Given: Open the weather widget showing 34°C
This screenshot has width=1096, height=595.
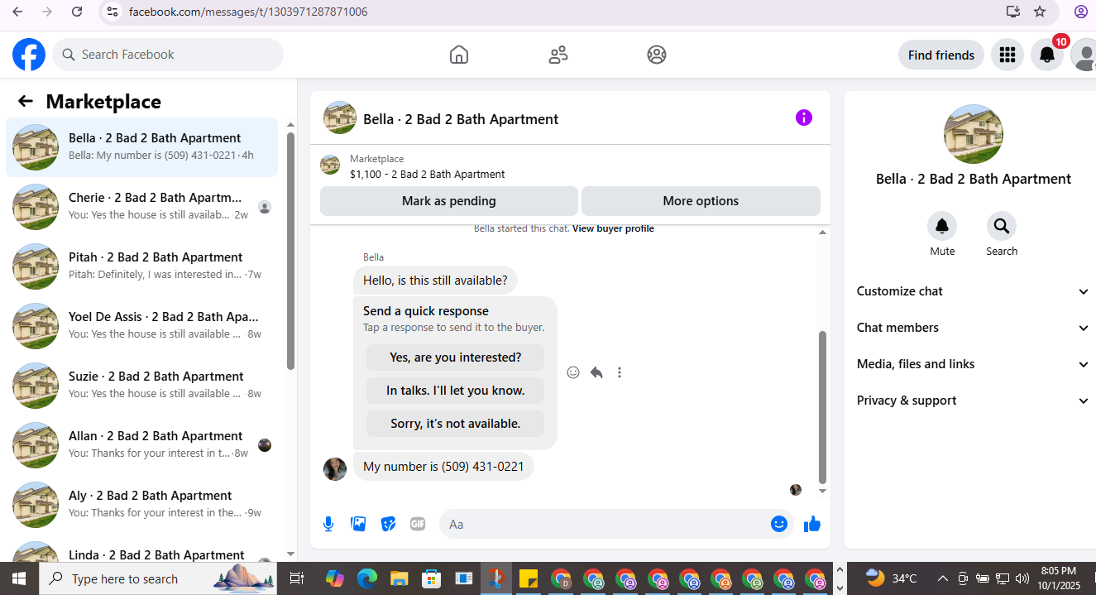Looking at the screenshot, I should (892, 578).
